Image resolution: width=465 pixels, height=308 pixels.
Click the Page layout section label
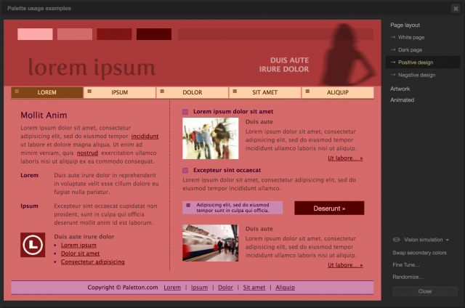405,25
